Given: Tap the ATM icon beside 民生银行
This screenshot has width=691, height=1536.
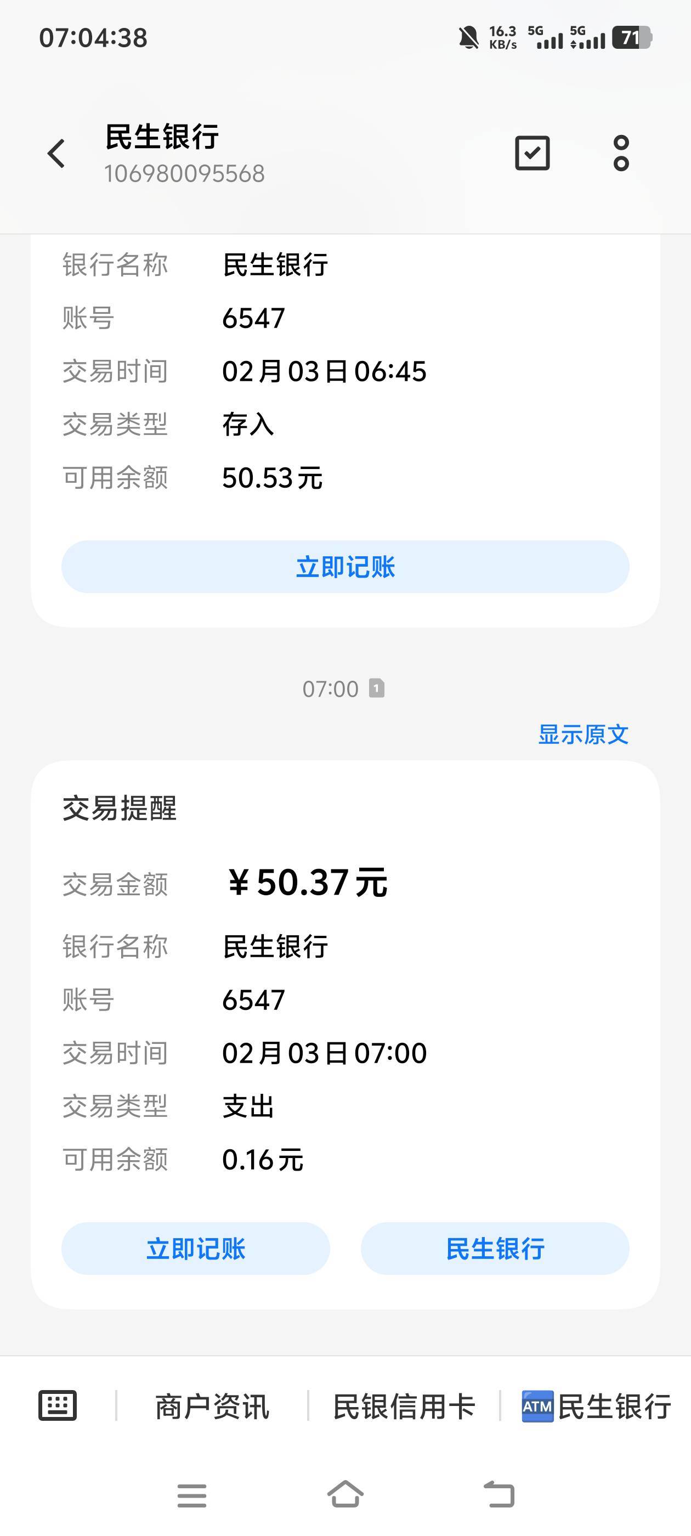Looking at the screenshot, I should (537, 1407).
